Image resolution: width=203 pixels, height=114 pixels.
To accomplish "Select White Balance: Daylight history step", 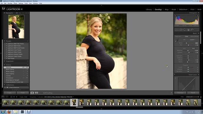I will (x=16, y=80).
